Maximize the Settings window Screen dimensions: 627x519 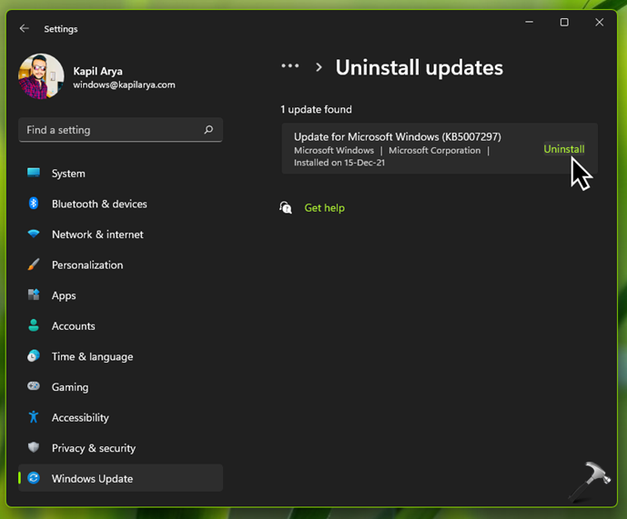[564, 23]
